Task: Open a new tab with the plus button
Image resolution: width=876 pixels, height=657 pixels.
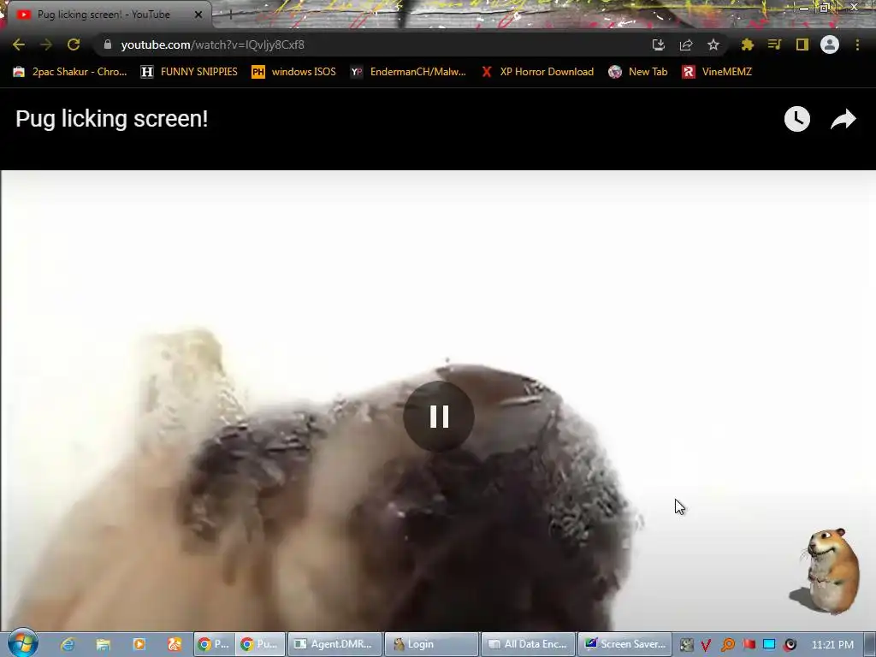Action: click(x=230, y=15)
